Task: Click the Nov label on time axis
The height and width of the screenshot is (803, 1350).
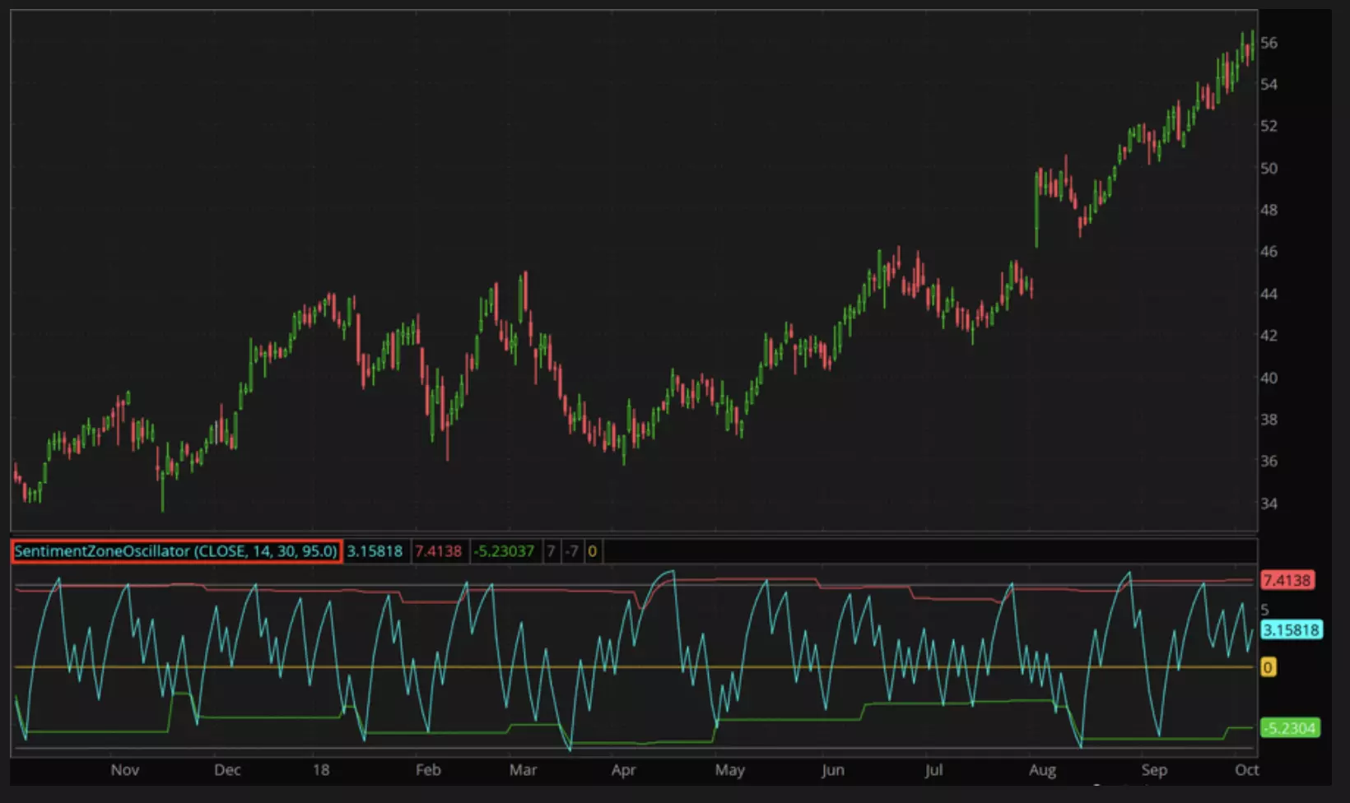Action: coord(124,770)
